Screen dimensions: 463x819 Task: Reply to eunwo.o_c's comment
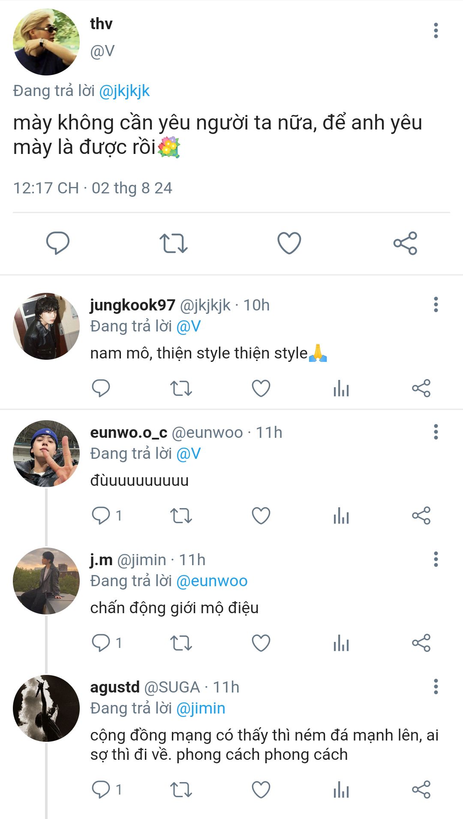101,515
